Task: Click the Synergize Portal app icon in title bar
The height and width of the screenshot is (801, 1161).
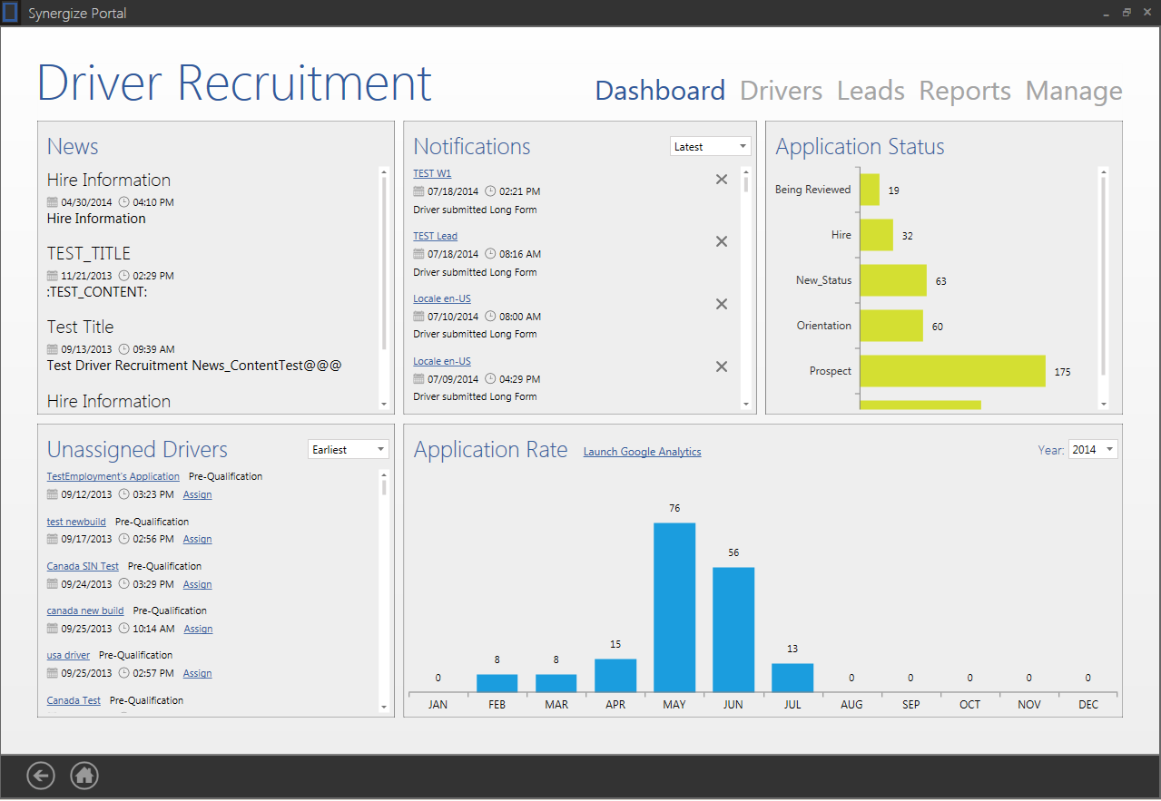Action: [11, 13]
